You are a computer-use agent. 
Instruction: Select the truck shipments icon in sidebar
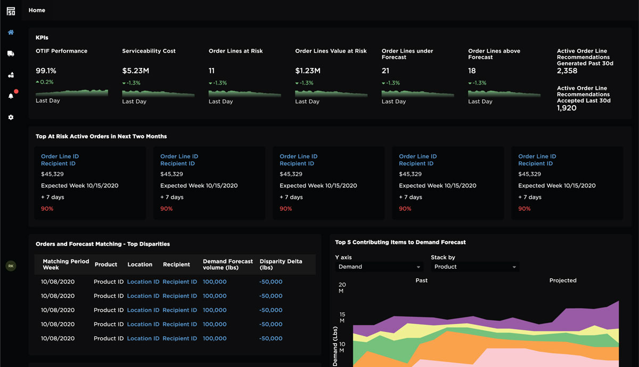click(x=10, y=53)
